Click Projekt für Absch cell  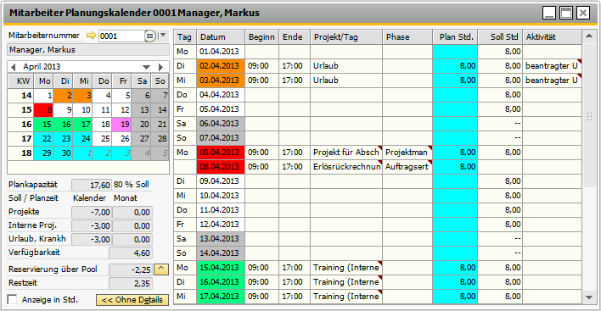point(346,153)
